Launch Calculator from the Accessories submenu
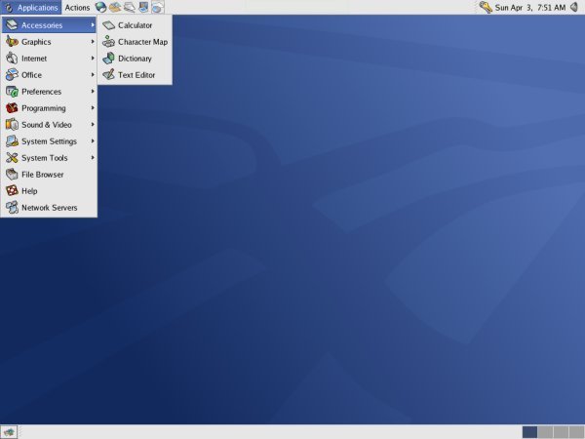Viewport: 585px width, 439px height. tap(135, 25)
